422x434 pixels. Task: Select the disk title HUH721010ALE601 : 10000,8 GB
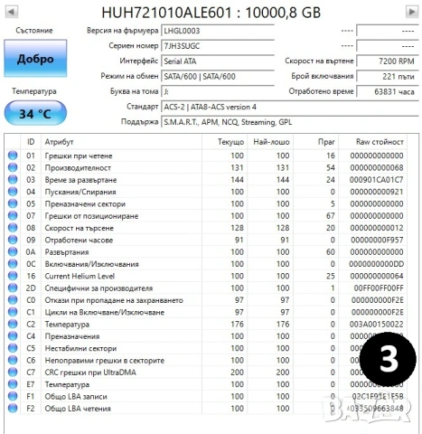pos(211,13)
